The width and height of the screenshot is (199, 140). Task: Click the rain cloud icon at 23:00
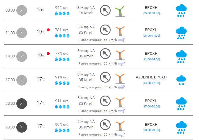coord(181,127)
